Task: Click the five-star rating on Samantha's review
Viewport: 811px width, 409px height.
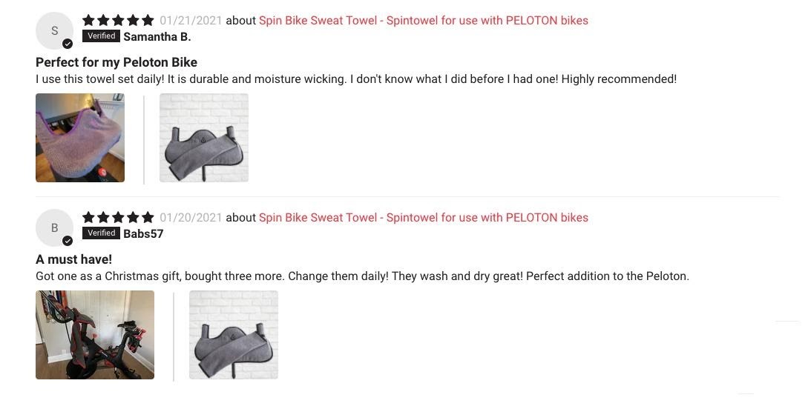Action: [x=118, y=20]
